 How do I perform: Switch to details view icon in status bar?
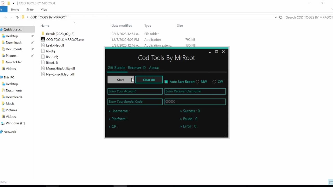330,182
